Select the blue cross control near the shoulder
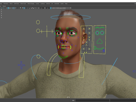The width and height of the screenshot is (136, 102). (x=21, y=65)
